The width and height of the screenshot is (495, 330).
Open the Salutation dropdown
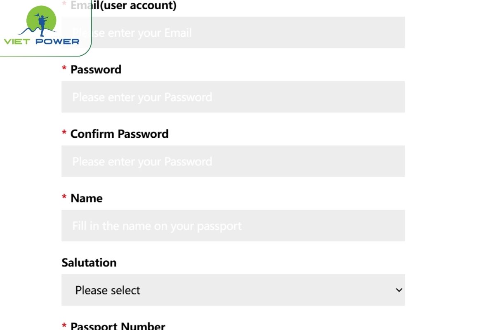(233, 290)
